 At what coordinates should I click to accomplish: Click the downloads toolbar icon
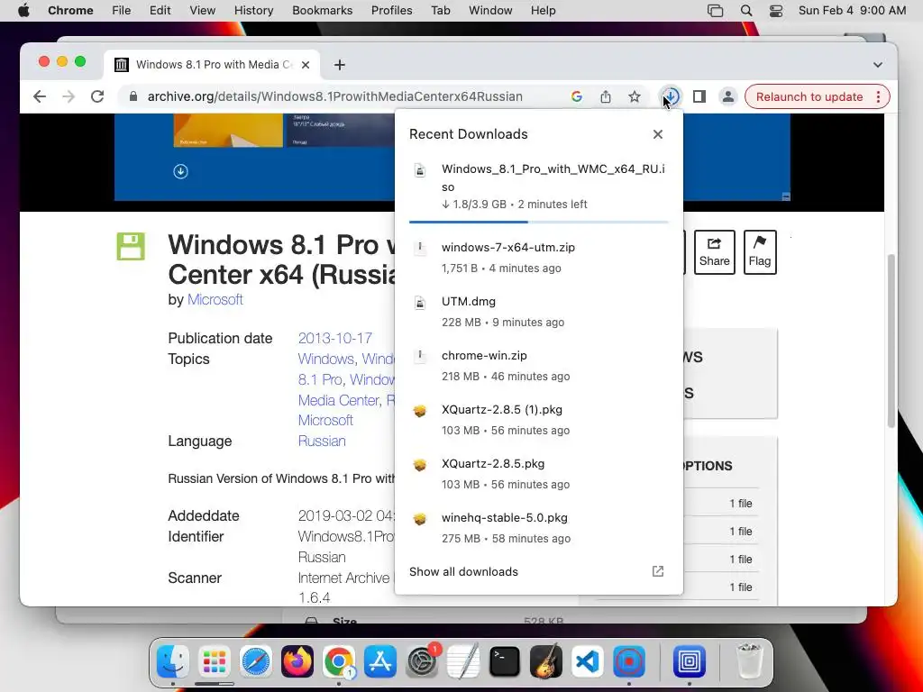pos(671,96)
